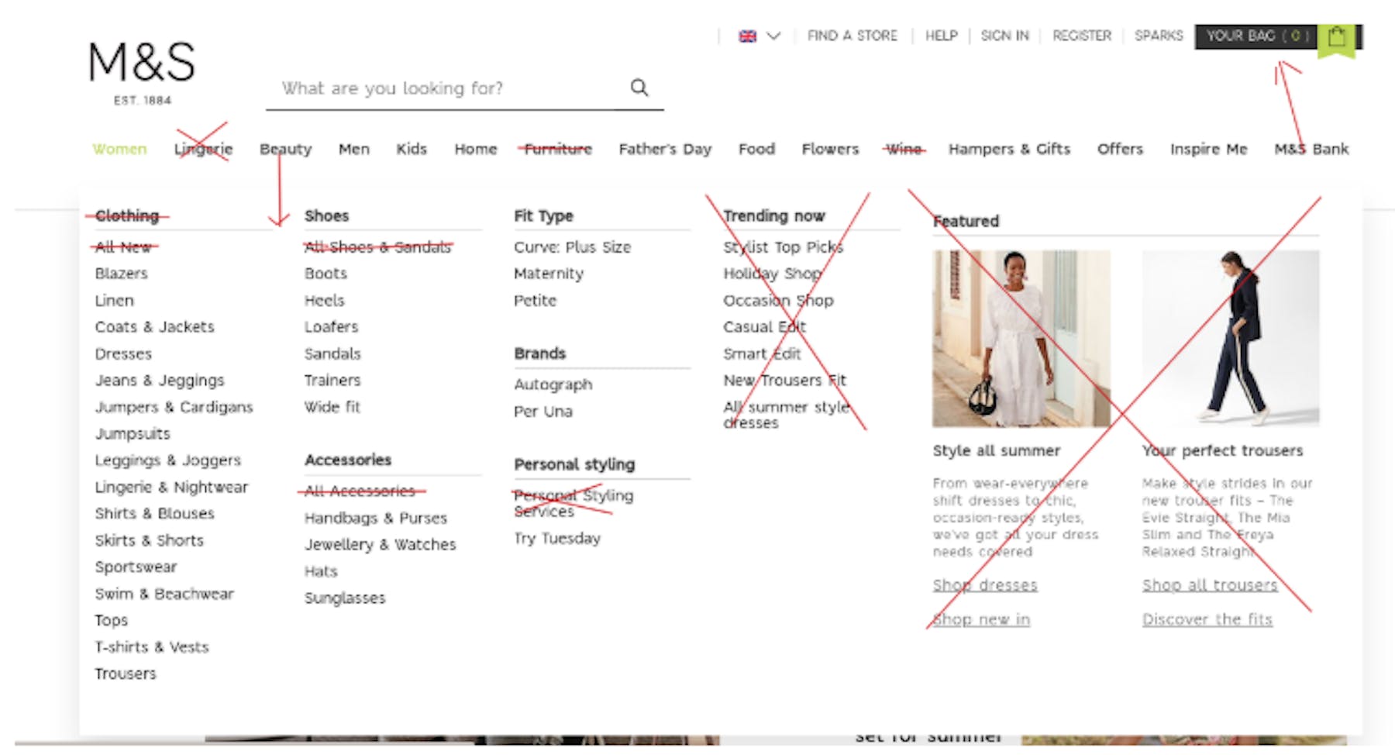Click All Accessories

[360, 491]
